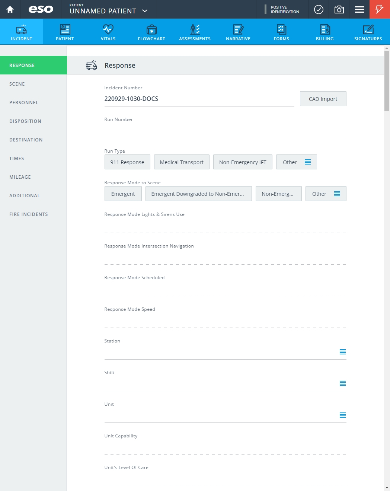
Task: Choose Non-Emergency IFT run type
Action: (x=243, y=162)
